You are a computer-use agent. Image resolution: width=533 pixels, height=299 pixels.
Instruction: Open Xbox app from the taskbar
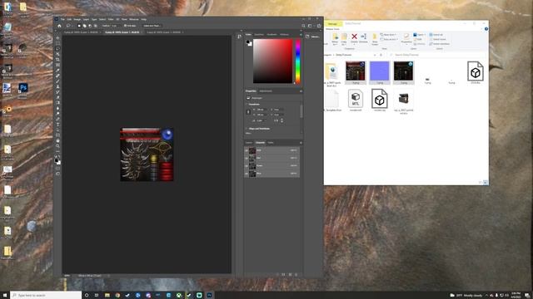coord(178,296)
